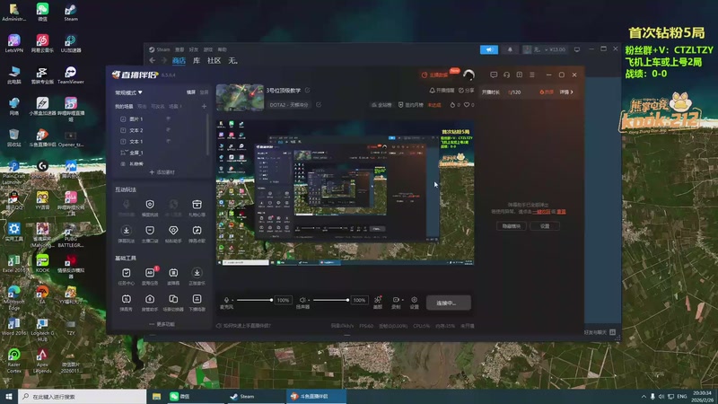Open the 房管助手 room manager tool

coord(150,303)
